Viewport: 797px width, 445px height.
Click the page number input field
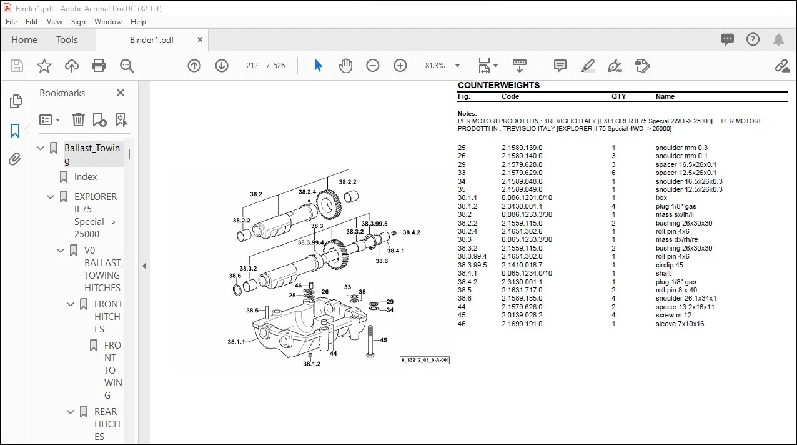tap(252, 66)
